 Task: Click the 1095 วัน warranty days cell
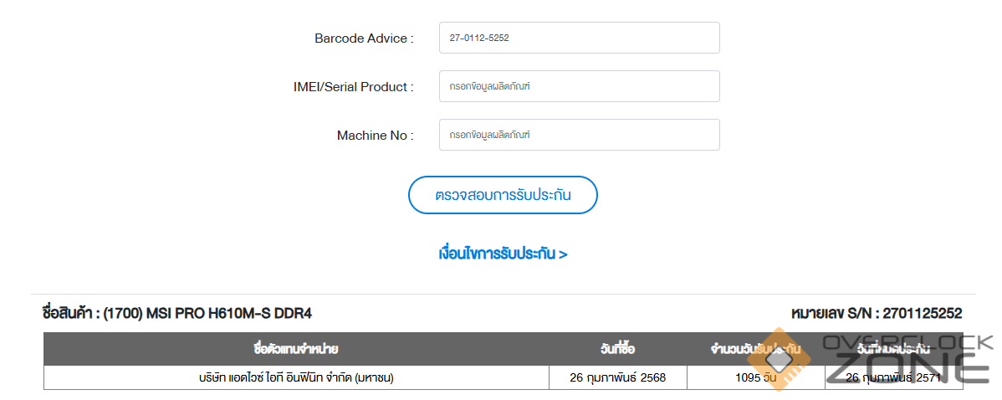(755, 377)
